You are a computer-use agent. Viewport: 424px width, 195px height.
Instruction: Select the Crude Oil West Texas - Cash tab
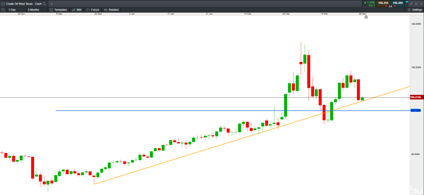[23, 4]
